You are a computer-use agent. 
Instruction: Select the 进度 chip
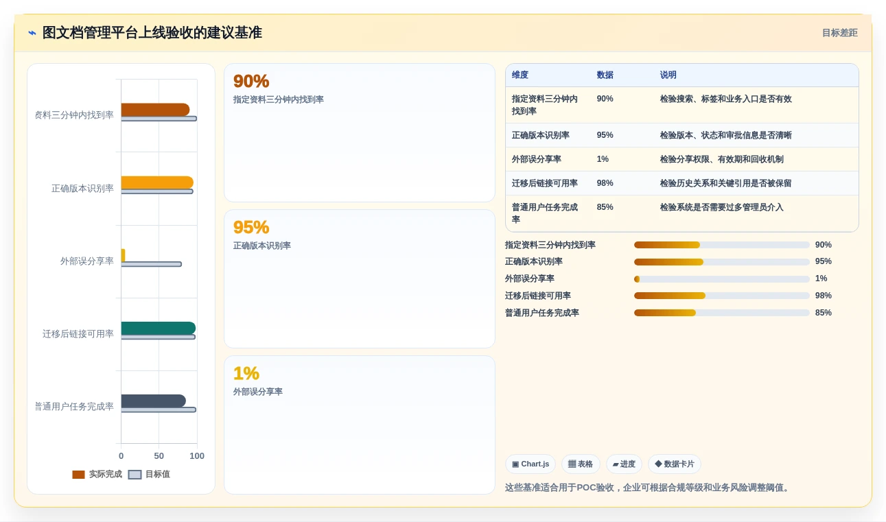624,464
